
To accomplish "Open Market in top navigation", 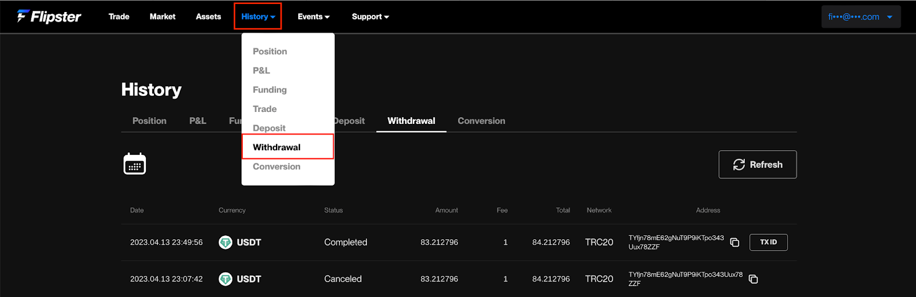I will [163, 17].
